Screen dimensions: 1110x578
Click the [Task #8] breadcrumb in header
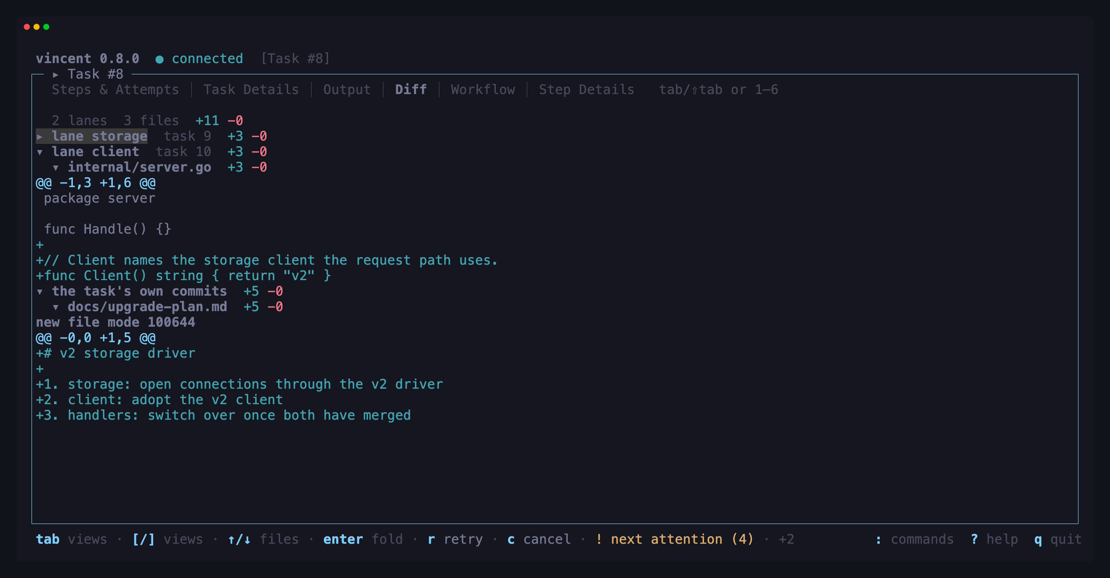point(296,59)
